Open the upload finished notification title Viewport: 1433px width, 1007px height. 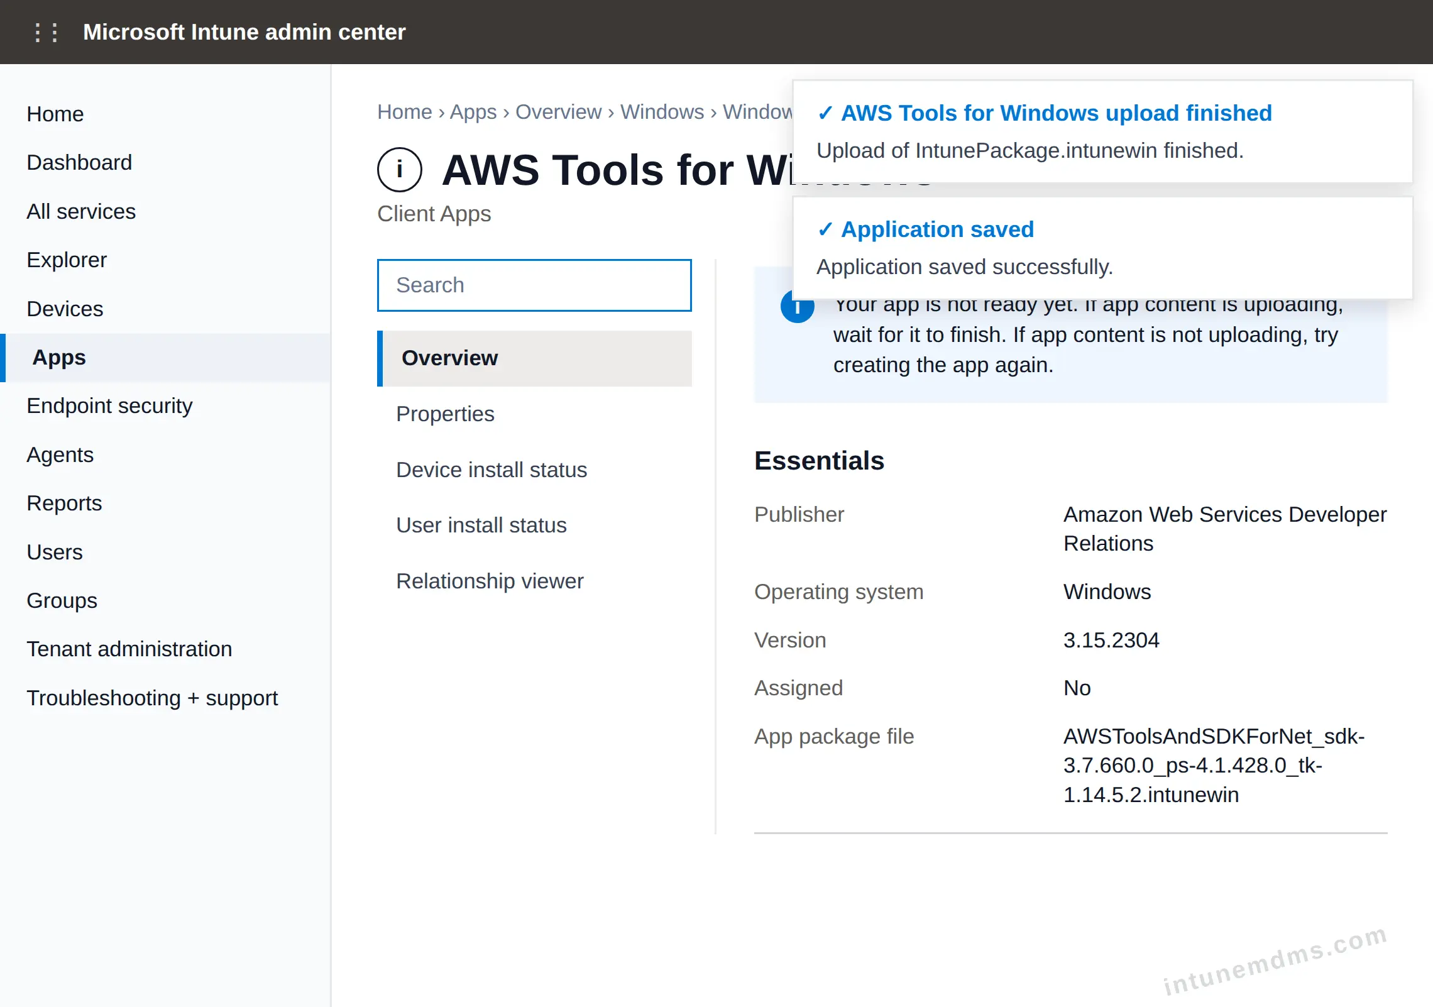coord(1057,113)
